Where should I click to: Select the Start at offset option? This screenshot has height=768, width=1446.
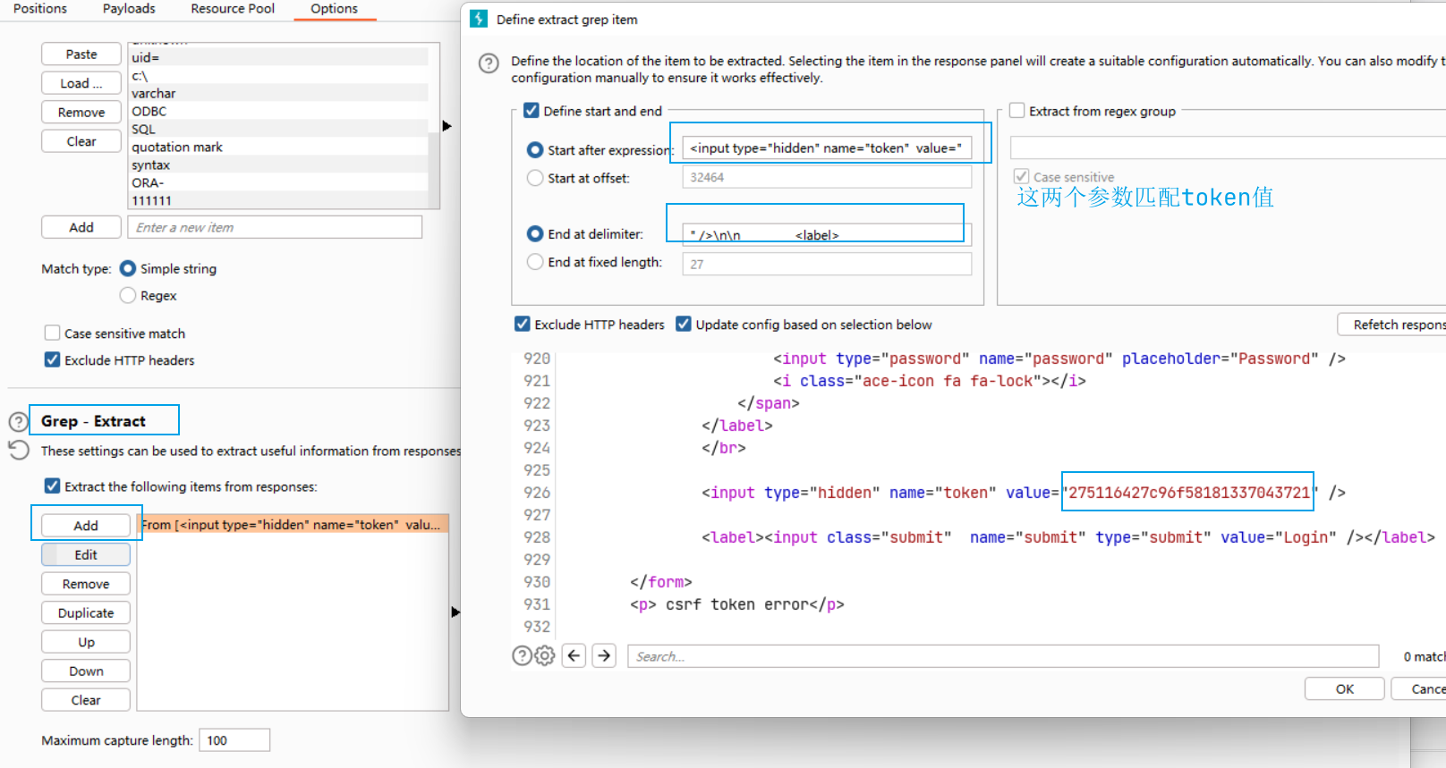click(535, 178)
